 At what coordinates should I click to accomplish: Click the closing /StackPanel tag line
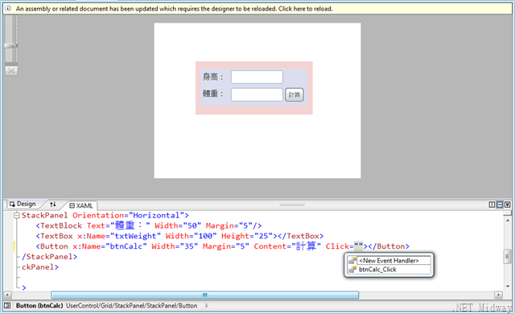pos(50,257)
